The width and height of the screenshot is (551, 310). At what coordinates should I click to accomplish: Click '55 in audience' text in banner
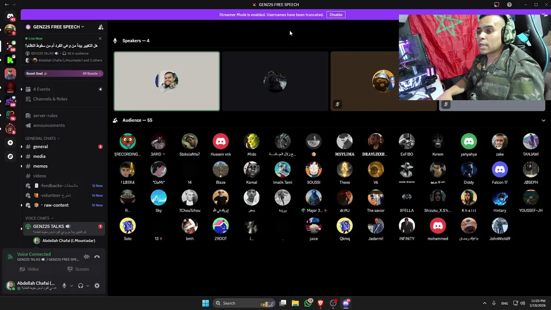78,53
